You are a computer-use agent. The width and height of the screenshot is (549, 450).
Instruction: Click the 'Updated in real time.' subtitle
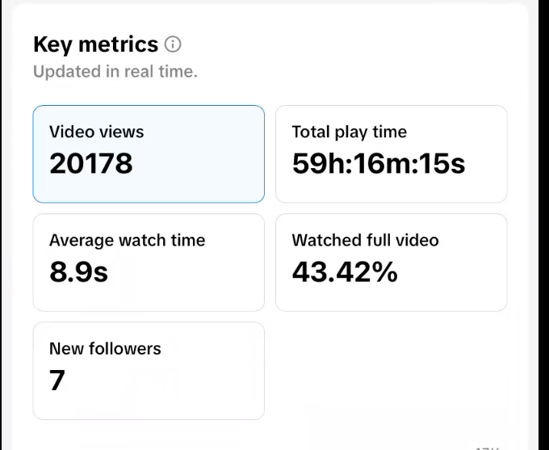pos(115,71)
